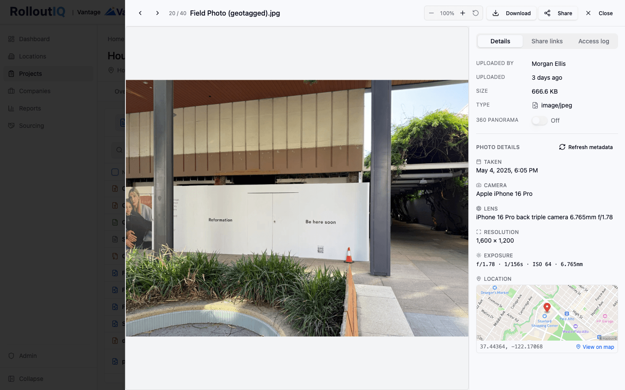This screenshot has height=390, width=625.
Task: Click the Locations building icon
Action: [11, 56]
